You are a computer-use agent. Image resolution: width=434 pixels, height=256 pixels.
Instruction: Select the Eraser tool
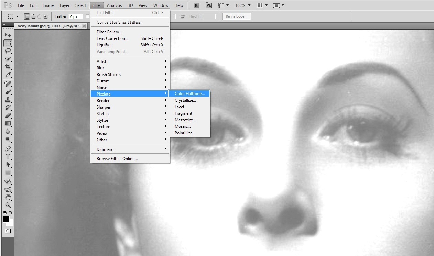pos(8,116)
